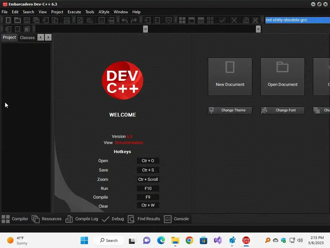
Task: Expand the first class browser combo box arrow
Action: (x=145, y=29)
